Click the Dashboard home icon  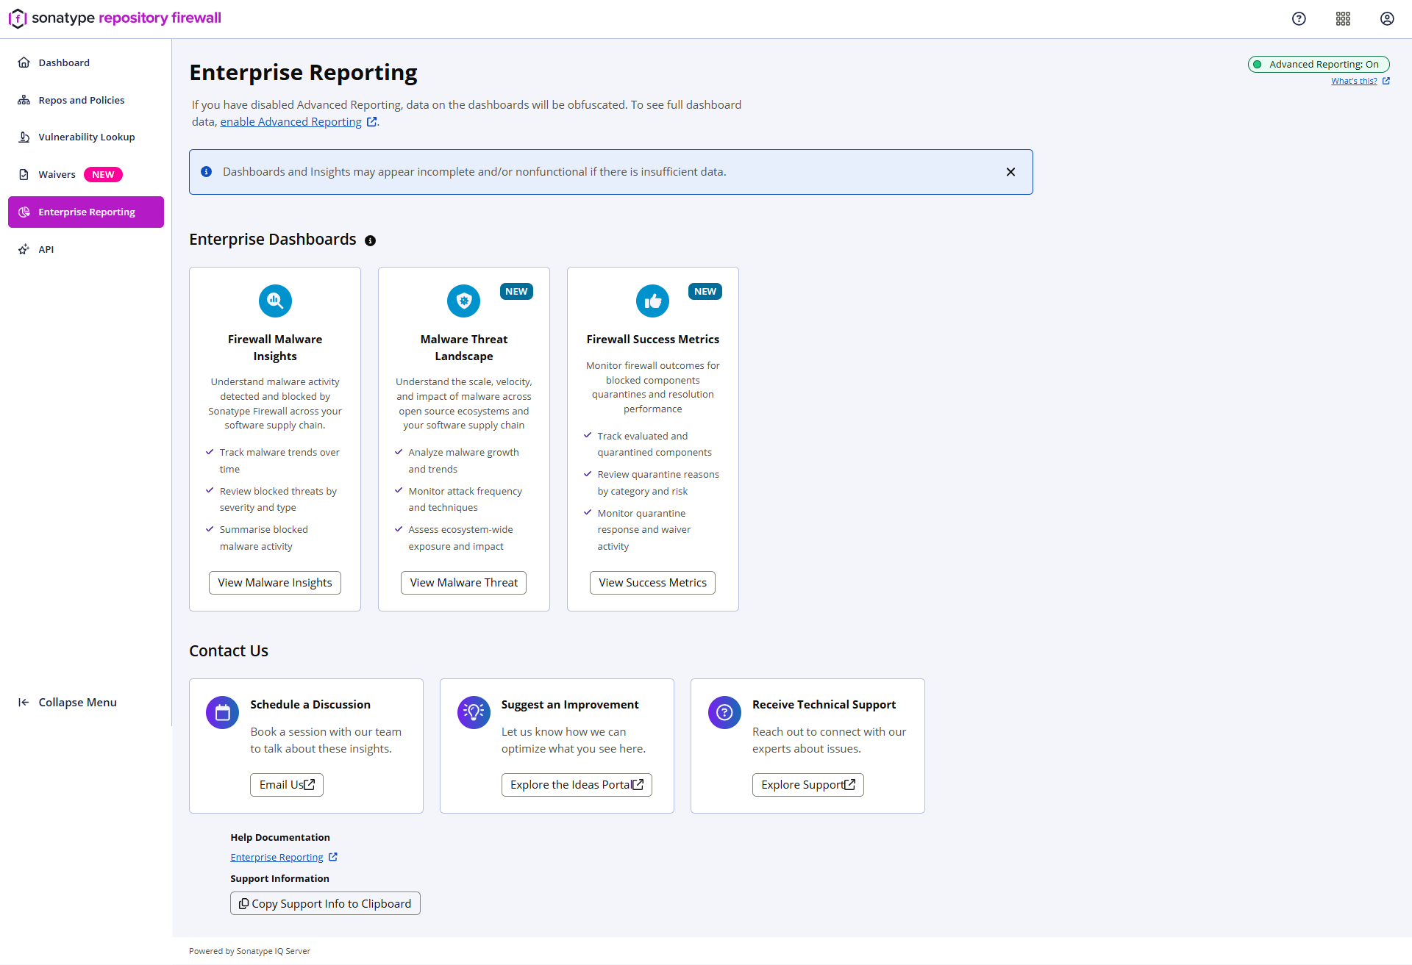pos(24,62)
